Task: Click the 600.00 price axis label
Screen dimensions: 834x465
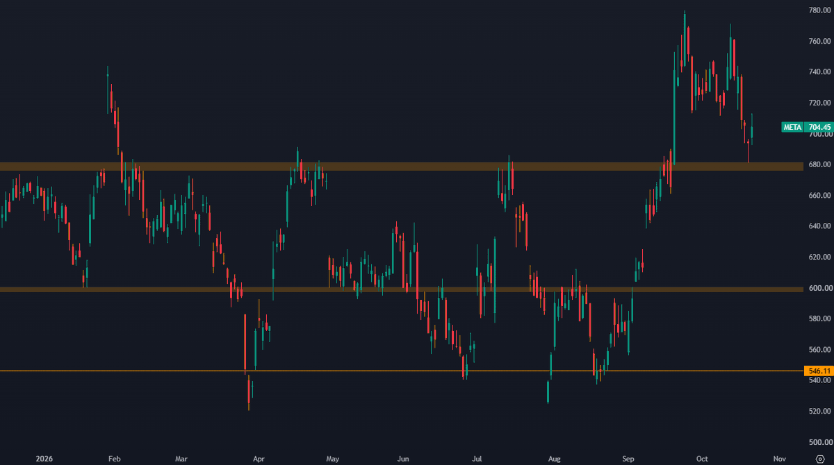Action: pos(821,288)
